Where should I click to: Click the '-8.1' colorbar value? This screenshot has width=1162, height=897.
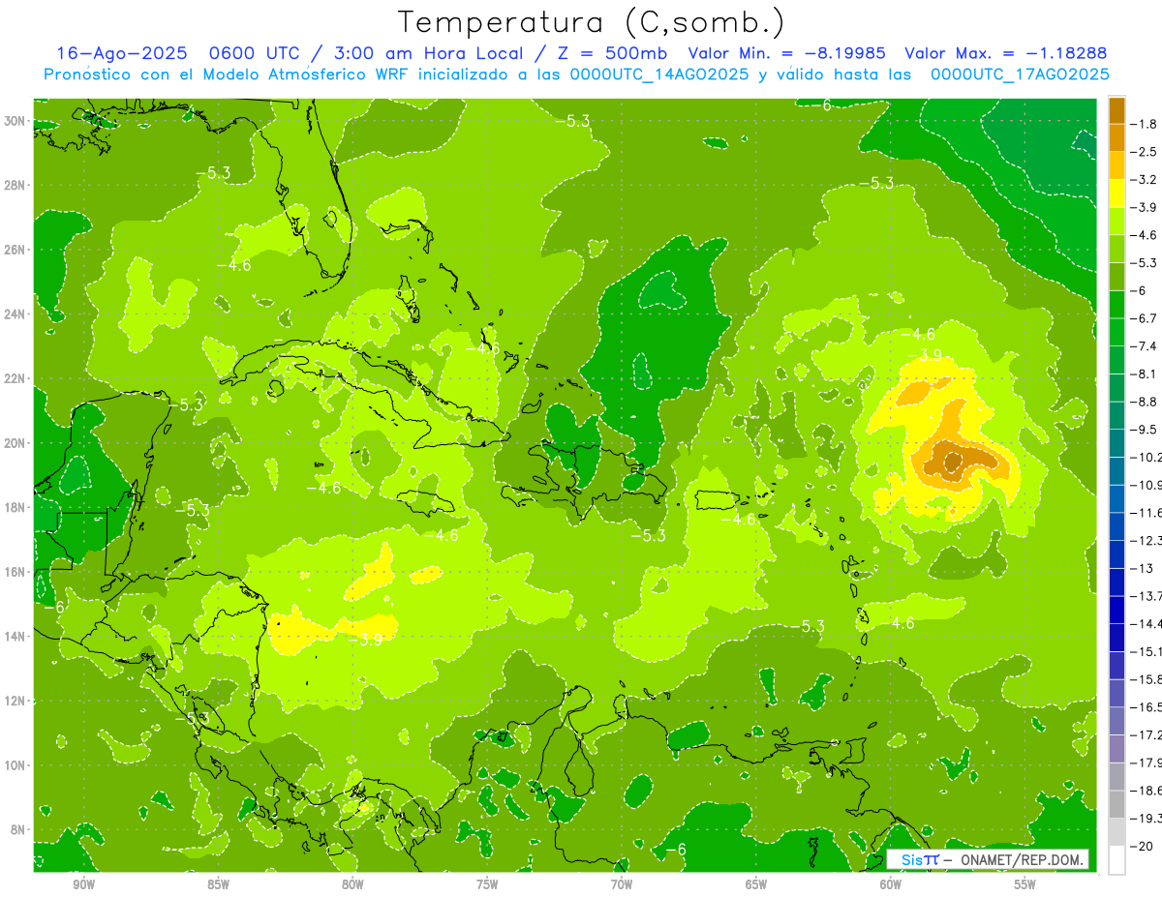pos(1146,374)
